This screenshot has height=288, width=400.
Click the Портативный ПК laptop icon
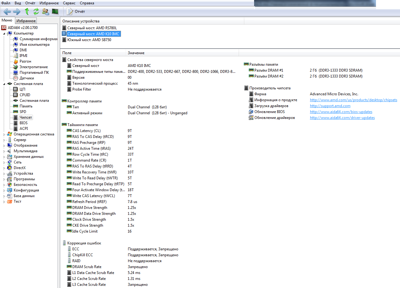point(16,73)
